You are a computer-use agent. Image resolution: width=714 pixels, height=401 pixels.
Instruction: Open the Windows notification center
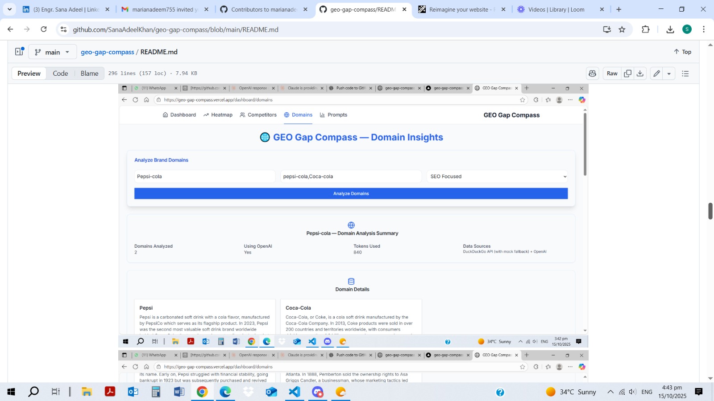(x=699, y=392)
